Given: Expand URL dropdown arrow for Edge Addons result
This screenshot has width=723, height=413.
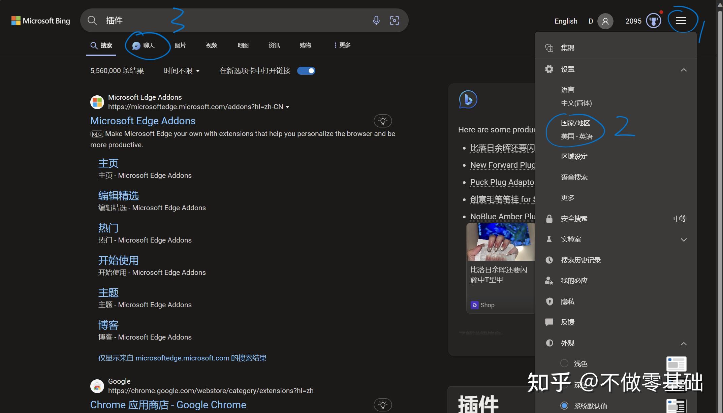Looking at the screenshot, I should click(x=287, y=107).
